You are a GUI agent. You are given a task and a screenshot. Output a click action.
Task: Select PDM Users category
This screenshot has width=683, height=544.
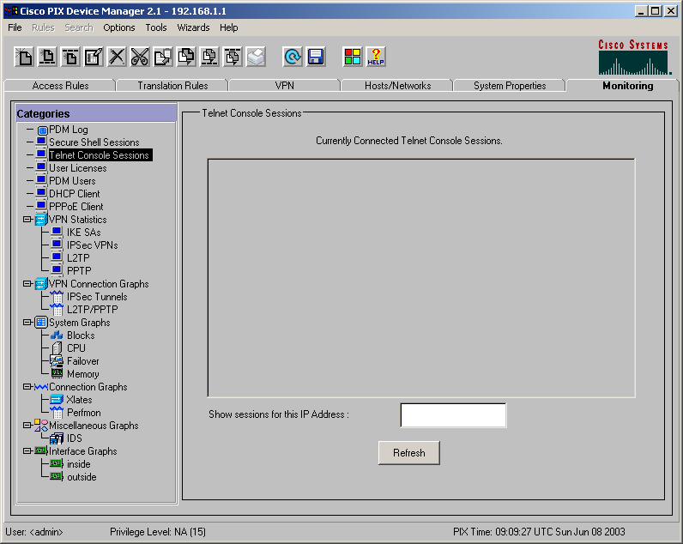[72, 181]
